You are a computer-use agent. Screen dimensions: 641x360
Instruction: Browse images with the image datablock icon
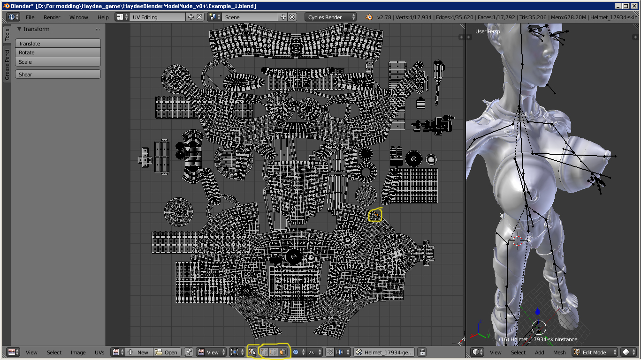[x=119, y=352]
